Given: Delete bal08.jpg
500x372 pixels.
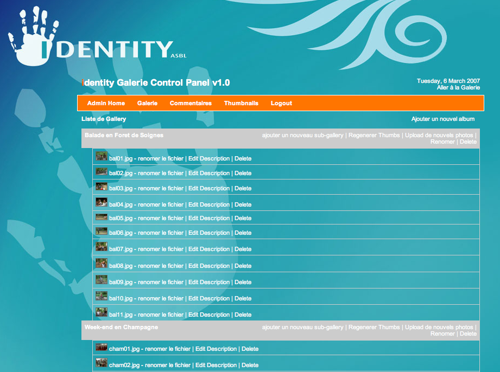Looking at the screenshot, I should (243, 266).
